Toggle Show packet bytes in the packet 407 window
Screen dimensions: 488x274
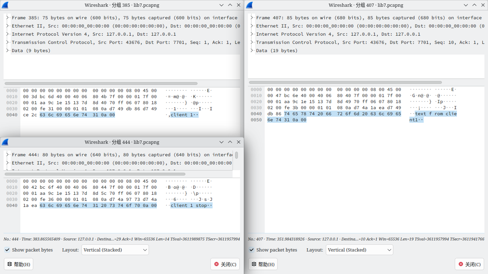[x=252, y=250]
